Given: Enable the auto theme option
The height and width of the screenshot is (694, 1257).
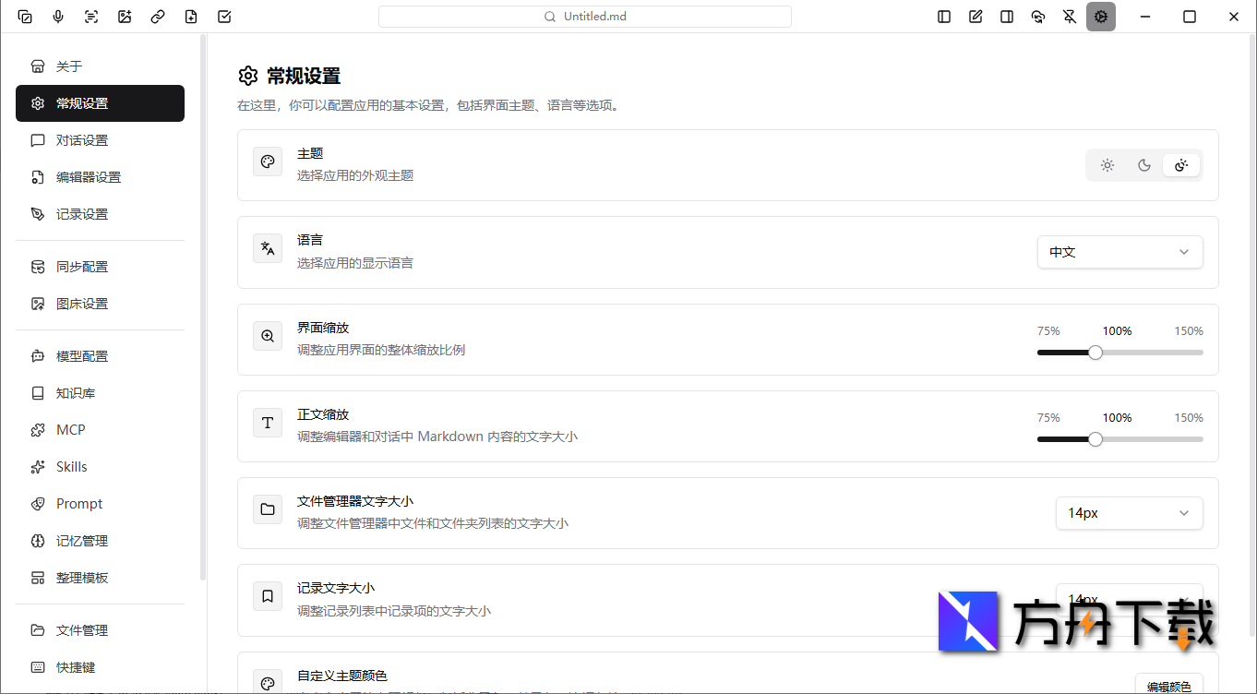Looking at the screenshot, I should click(1181, 164).
